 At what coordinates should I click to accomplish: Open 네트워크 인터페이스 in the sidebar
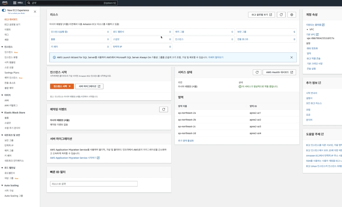pyautogui.click(x=14, y=161)
